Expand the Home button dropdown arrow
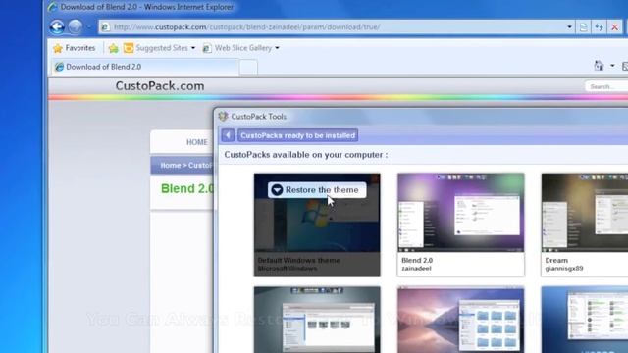This screenshot has height=353, width=628. [x=612, y=66]
